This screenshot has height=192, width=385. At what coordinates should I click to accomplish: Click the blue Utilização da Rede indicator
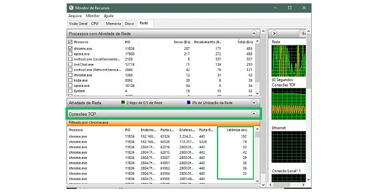[189, 103]
